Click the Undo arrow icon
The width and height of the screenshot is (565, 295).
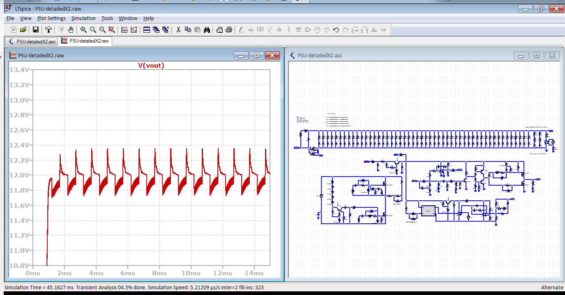[336, 29]
